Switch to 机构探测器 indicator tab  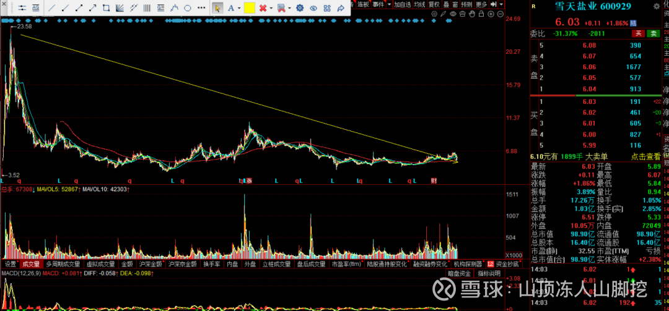(468, 264)
